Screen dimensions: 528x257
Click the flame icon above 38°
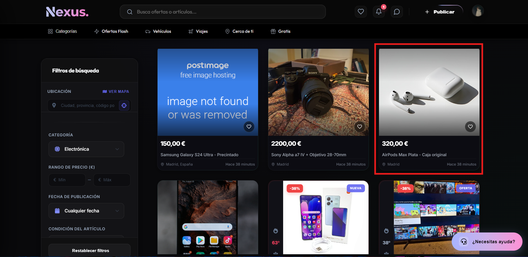click(x=386, y=231)
